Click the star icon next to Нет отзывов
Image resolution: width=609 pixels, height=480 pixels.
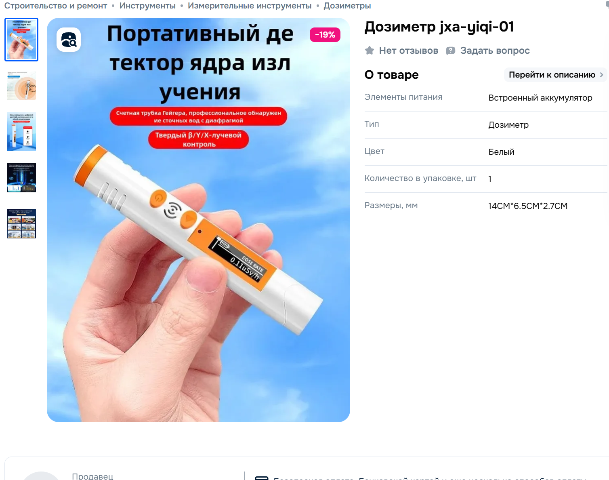click(x=370, y=51)
